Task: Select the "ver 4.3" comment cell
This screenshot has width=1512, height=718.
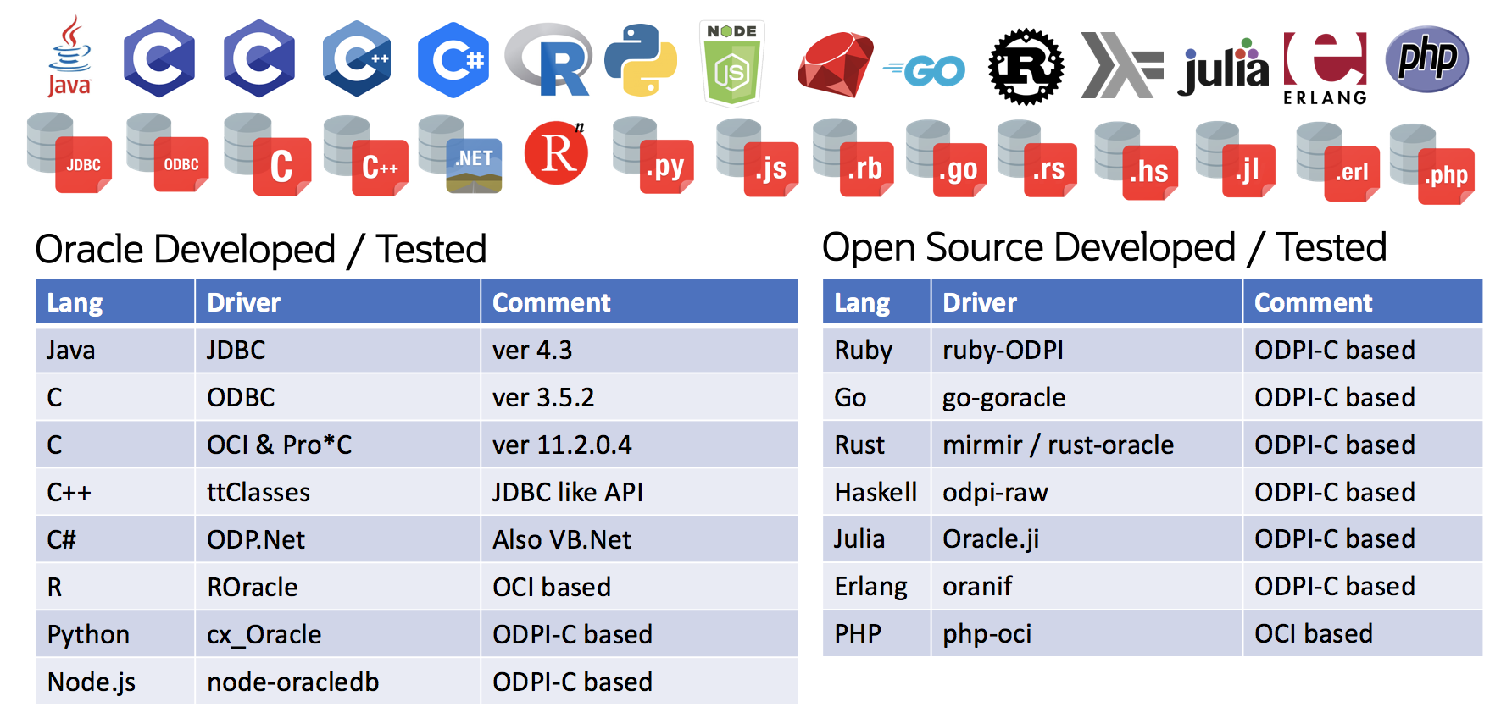Action: (x=639, y=350)
